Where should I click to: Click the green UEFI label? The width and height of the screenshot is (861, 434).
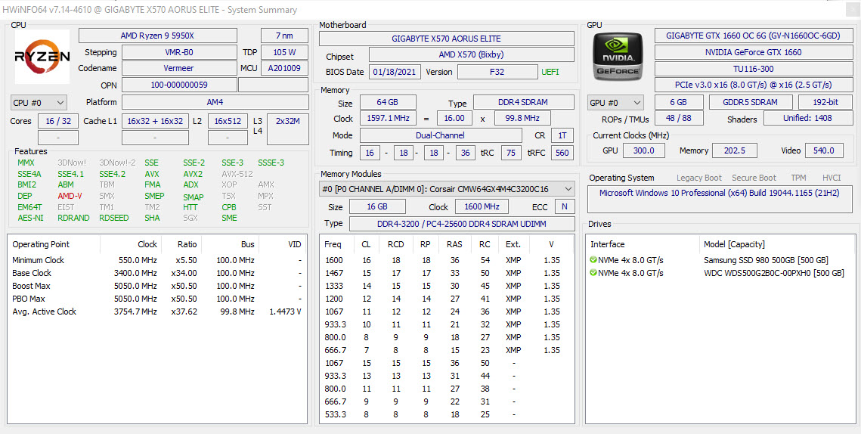pyautogui.click(x=550, y=72)
